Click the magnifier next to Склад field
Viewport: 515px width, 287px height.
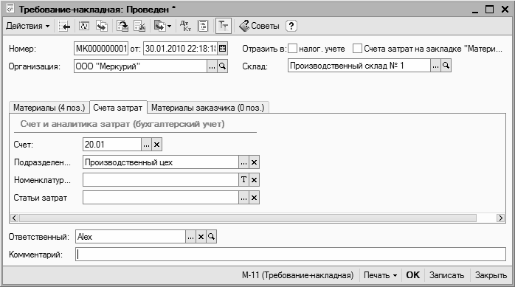(x=446, y=66)
